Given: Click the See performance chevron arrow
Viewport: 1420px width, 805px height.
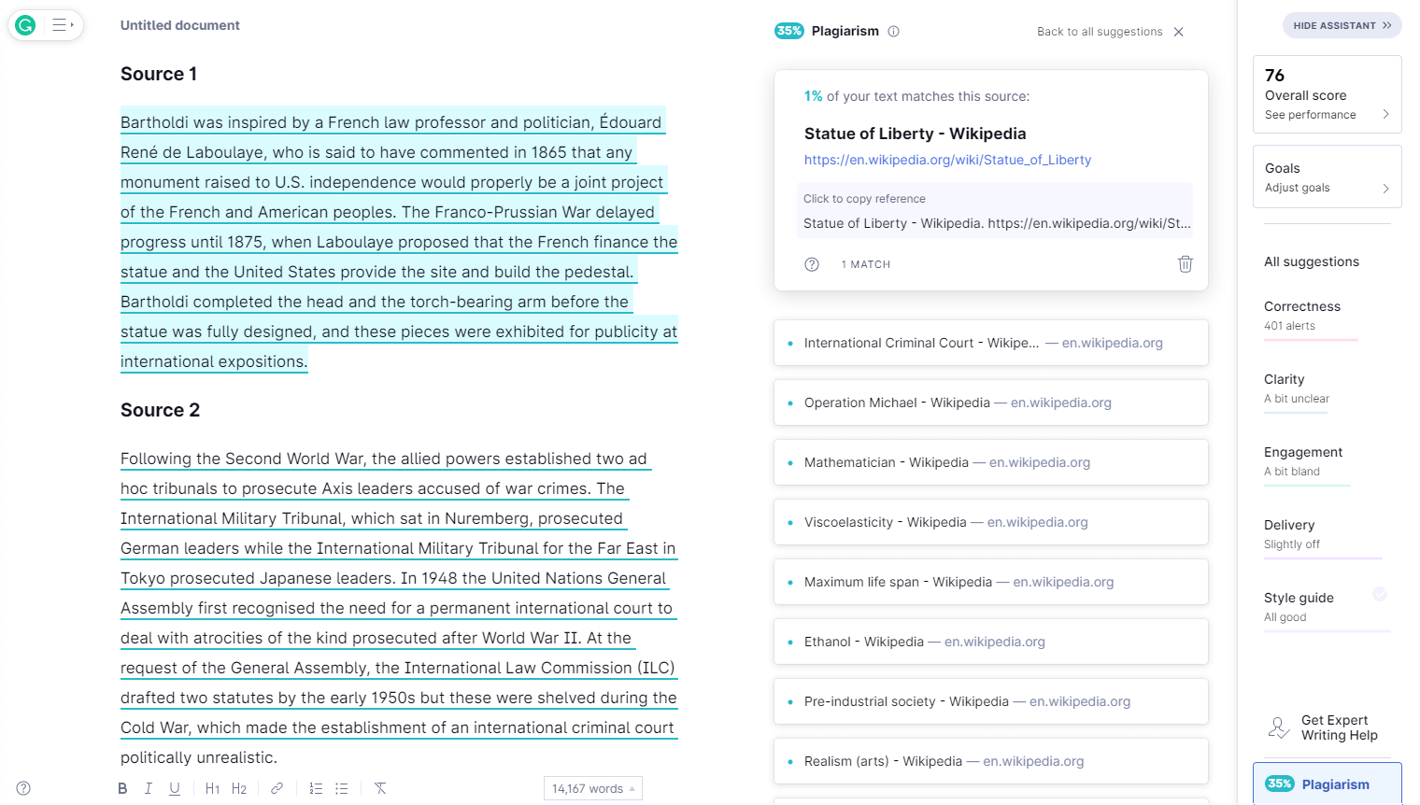Looking at the screenshot, I should [1385, 115].
